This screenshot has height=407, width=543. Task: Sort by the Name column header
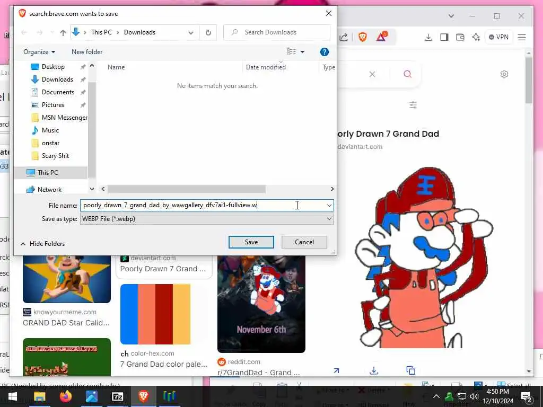coord(116,67)
